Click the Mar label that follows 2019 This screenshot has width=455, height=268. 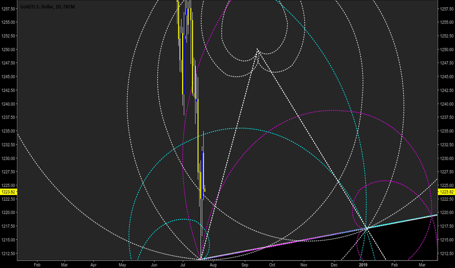[x=422, y=265]
